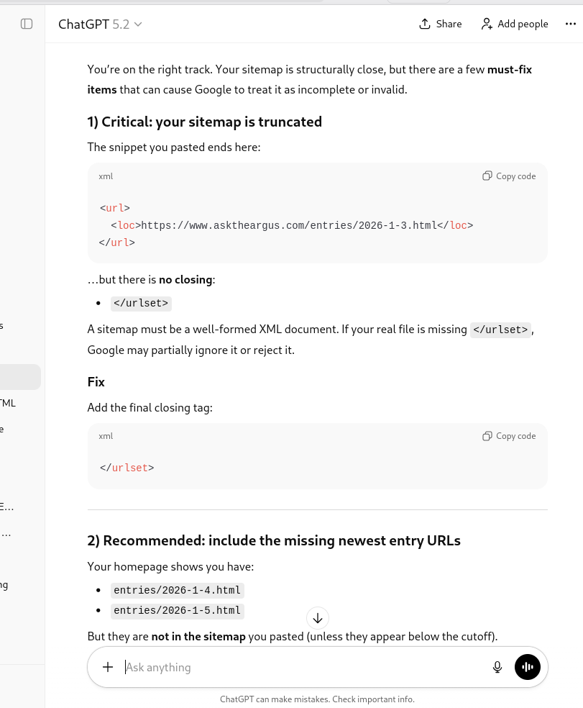Select the sidebar entry ending in E...
The height and width of the screenshot is (708, 583).
[7, 507]
